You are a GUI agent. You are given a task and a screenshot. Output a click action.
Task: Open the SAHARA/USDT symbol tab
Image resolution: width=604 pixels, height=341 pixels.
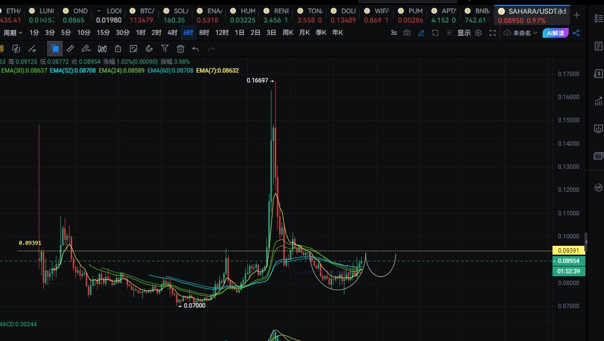(x=532, y=16)
